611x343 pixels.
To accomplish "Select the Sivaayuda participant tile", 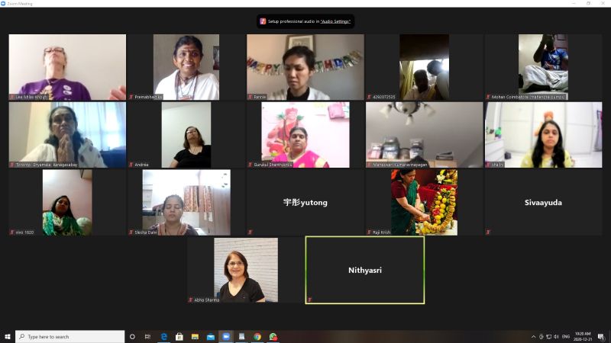I will pos(543,203).
